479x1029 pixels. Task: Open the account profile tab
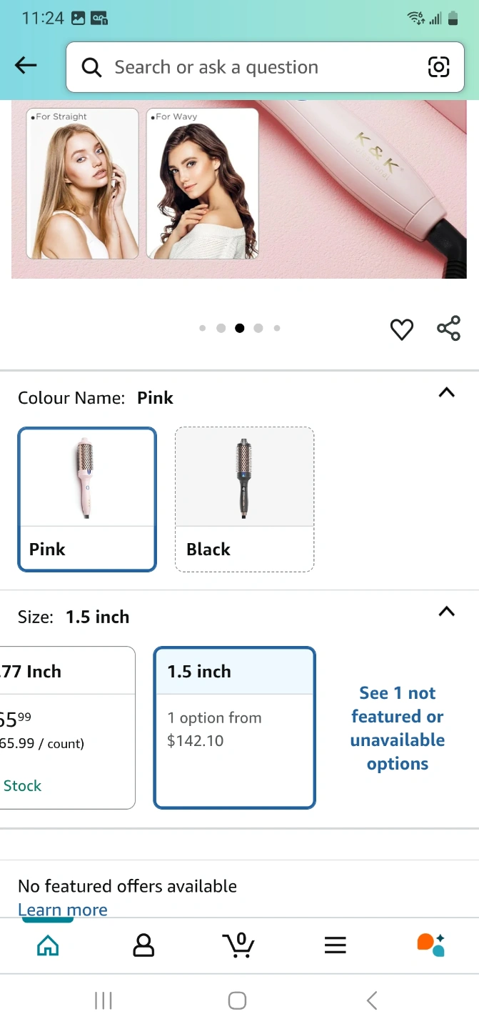[x=143, y=945]
